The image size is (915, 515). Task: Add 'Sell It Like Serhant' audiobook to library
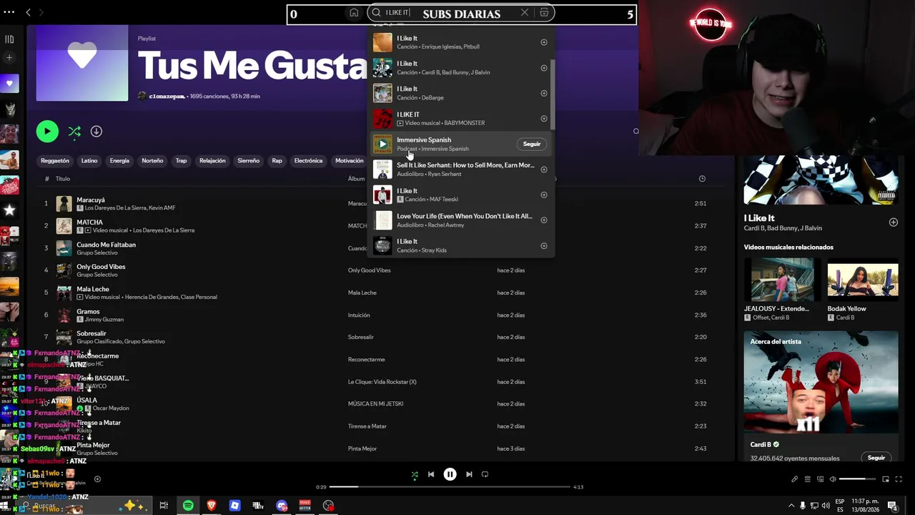click(544, 170)
